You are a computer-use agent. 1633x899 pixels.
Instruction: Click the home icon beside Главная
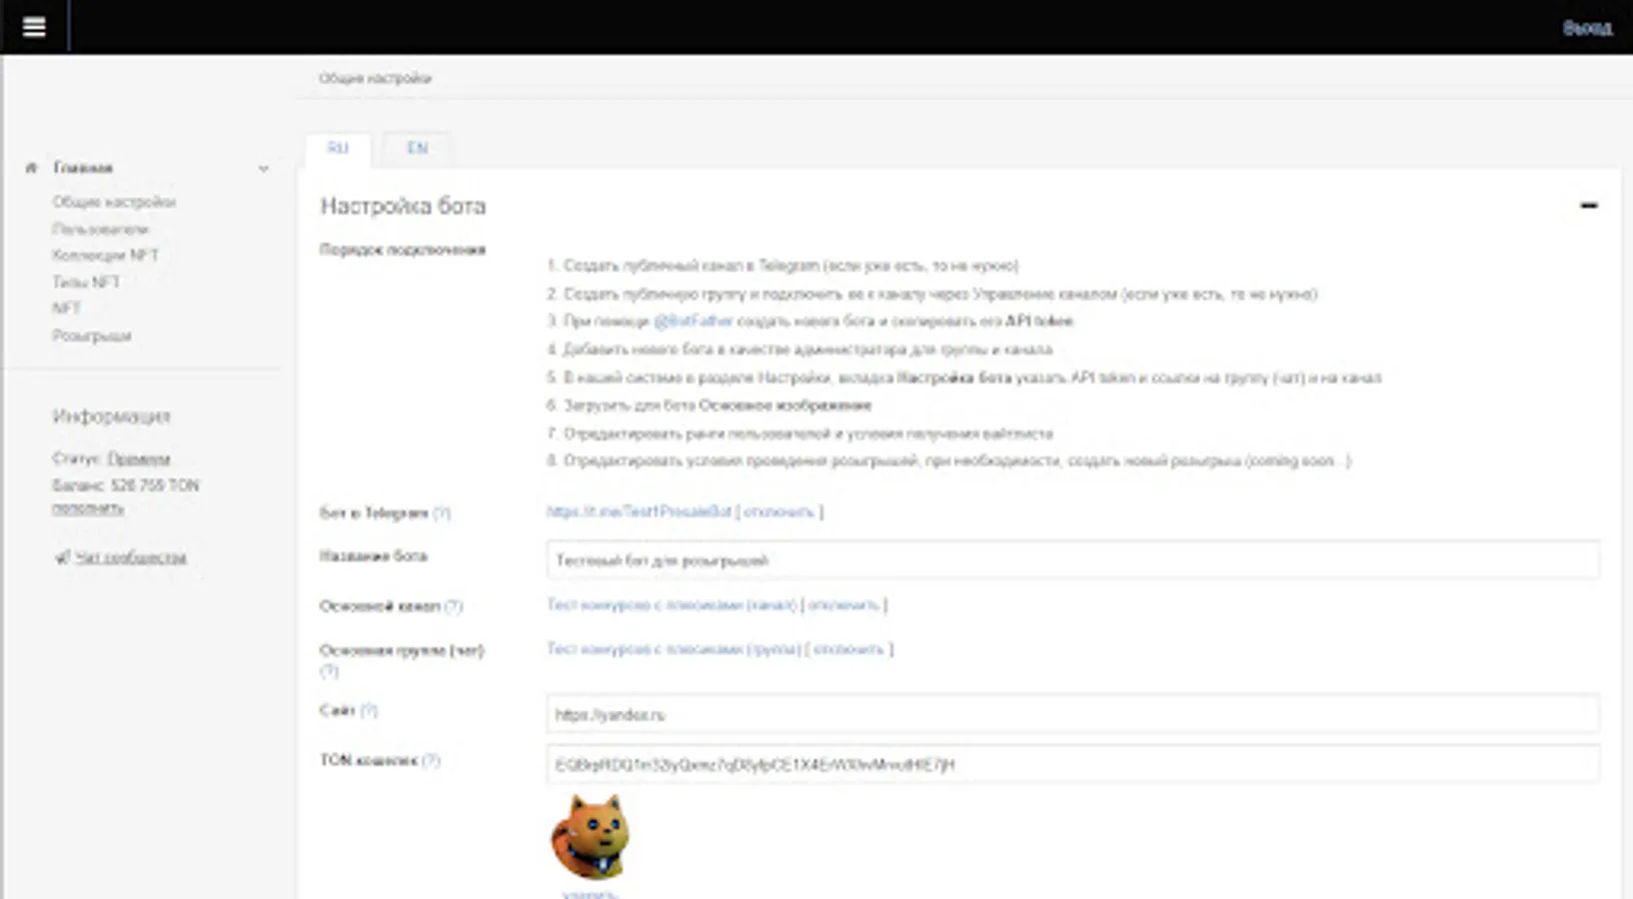pyautogui.click(x=32, y=168)
